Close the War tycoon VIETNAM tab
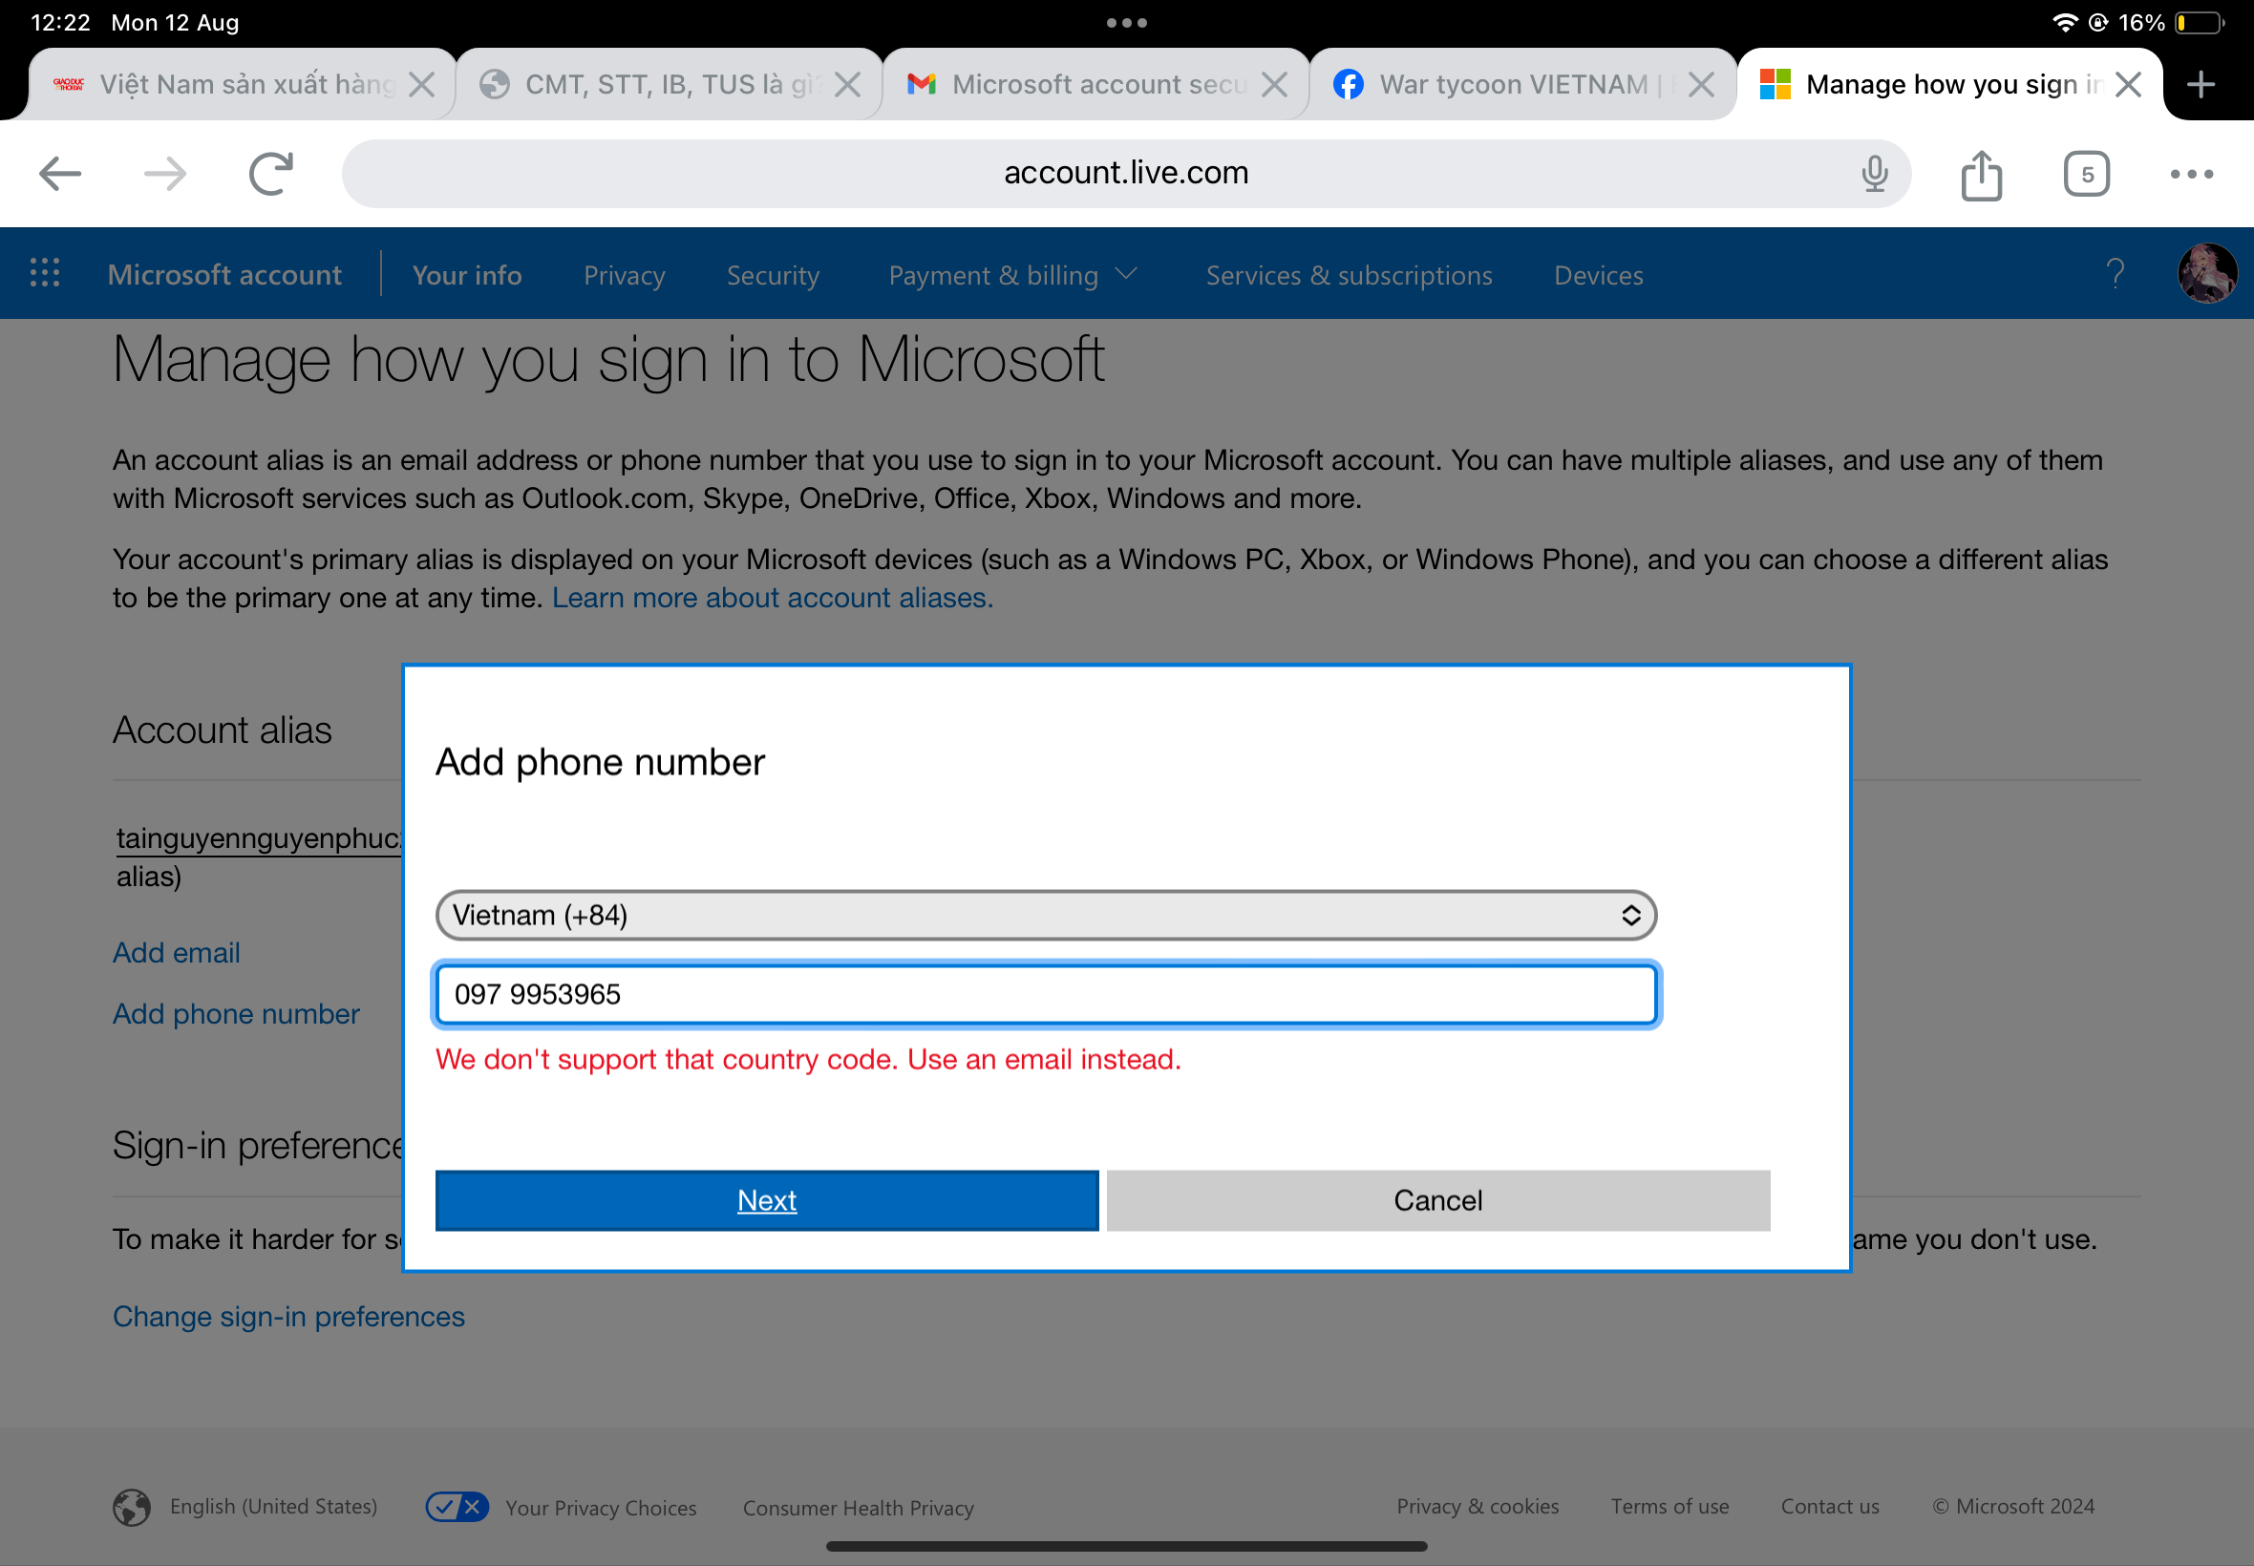 (x=1702, y=84)
